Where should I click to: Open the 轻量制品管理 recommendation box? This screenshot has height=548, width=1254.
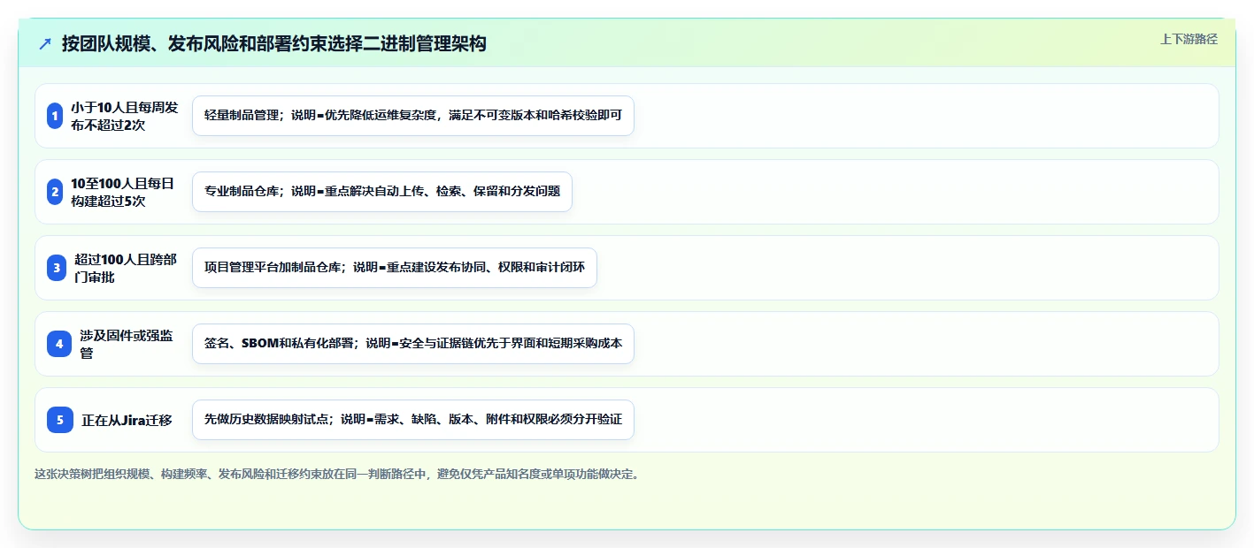click(x=413, y=116)
